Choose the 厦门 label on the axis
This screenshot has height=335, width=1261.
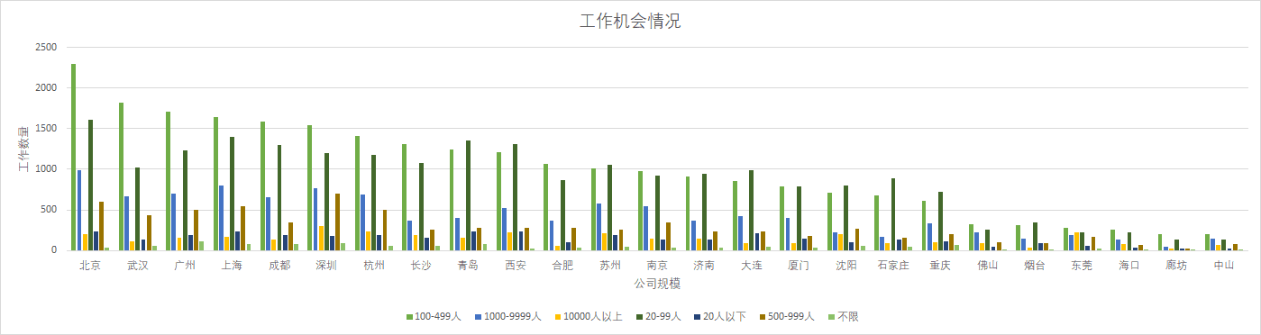pos(799,266)
